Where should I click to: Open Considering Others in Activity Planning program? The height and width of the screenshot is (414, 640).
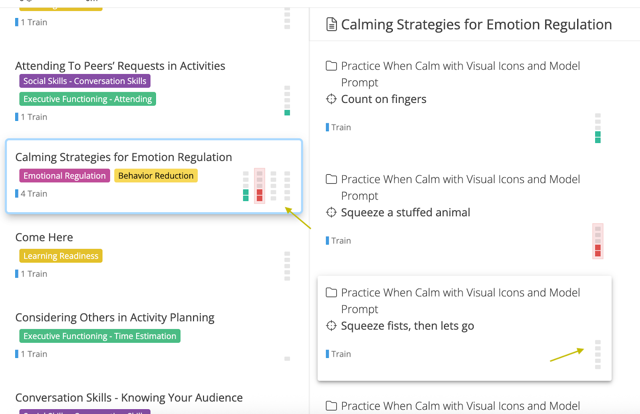(x=115, y=318)
